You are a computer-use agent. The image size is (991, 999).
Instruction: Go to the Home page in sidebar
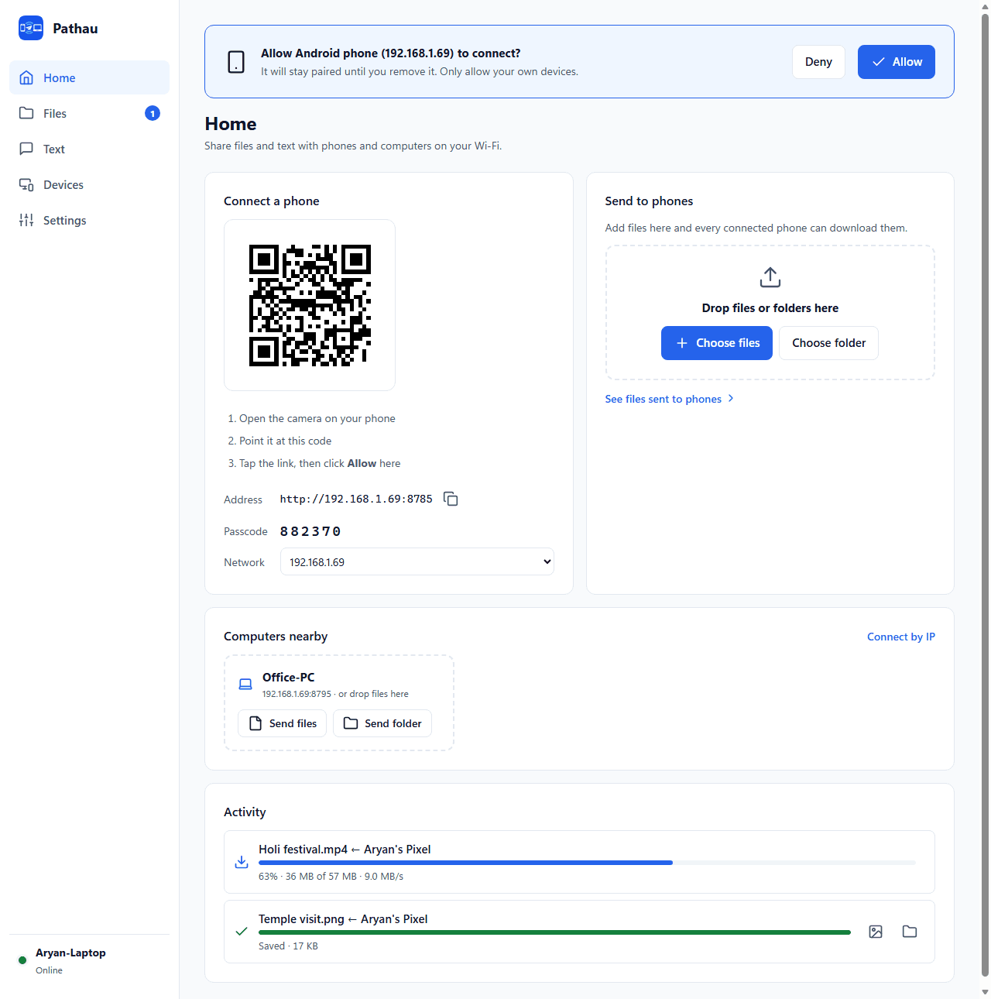pyautogui.click(x=90, y=77)
